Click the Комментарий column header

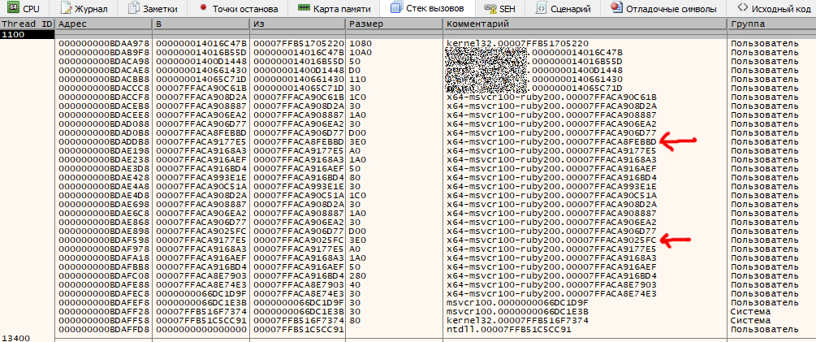tap(585, 24)
